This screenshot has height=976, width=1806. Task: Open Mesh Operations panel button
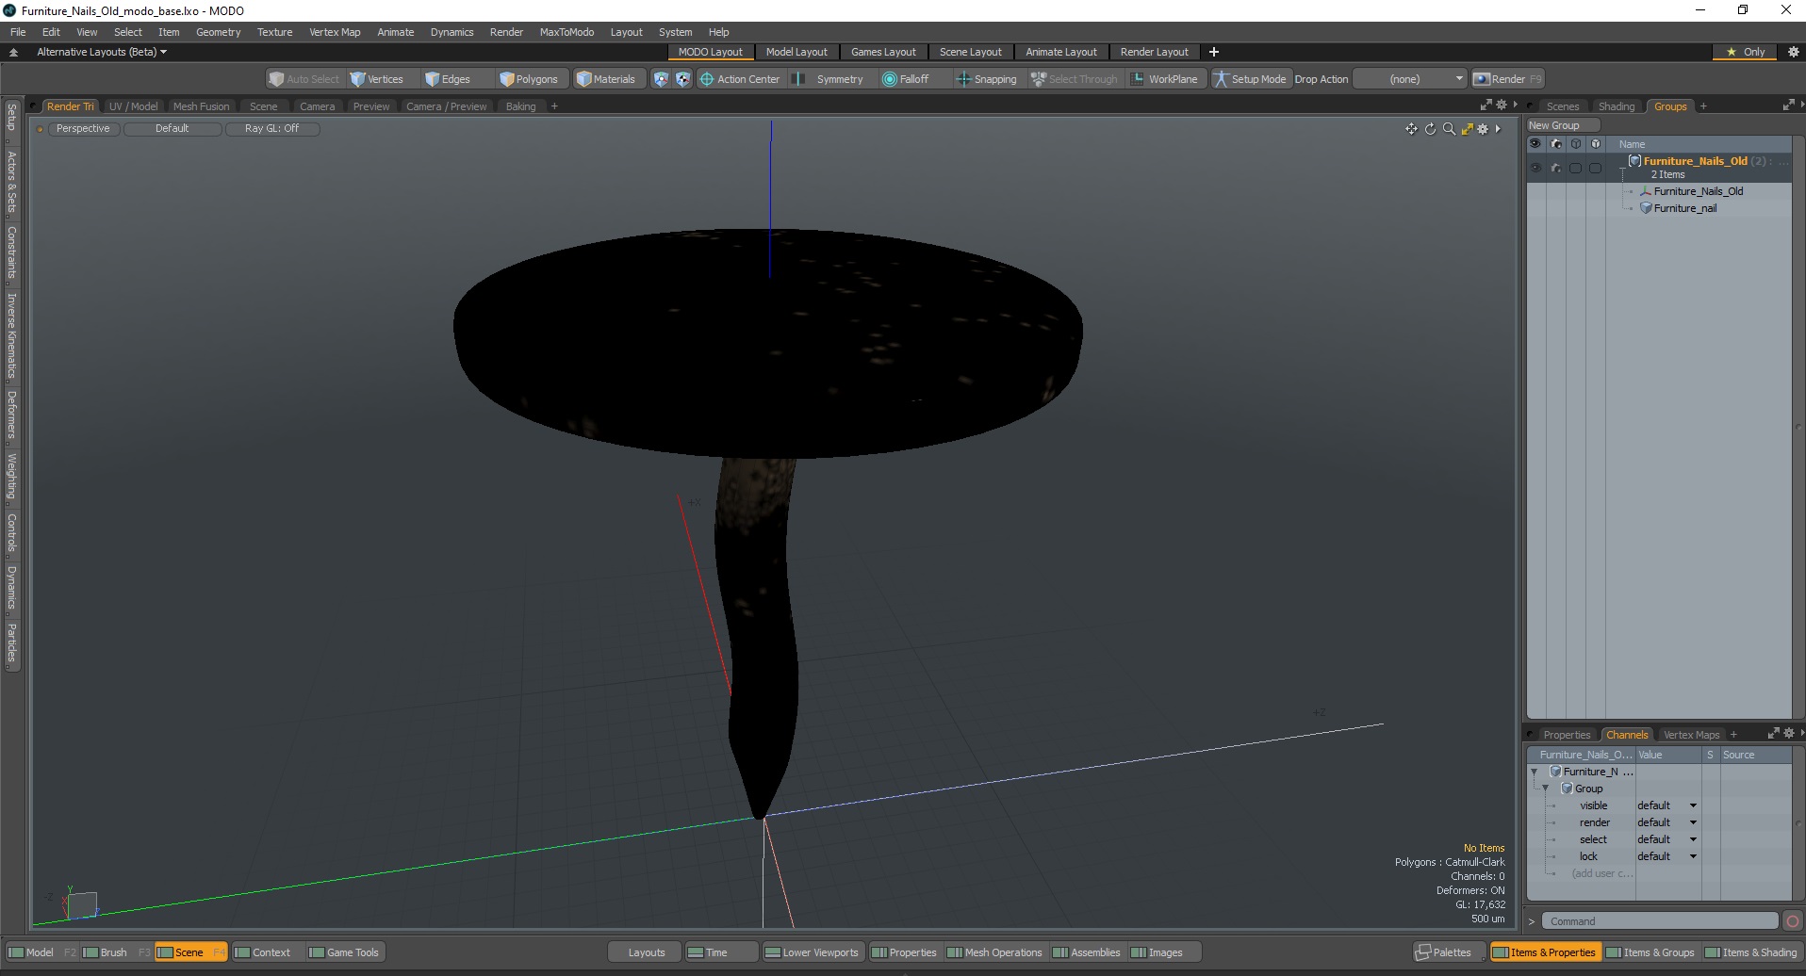[x=994, y=952]
